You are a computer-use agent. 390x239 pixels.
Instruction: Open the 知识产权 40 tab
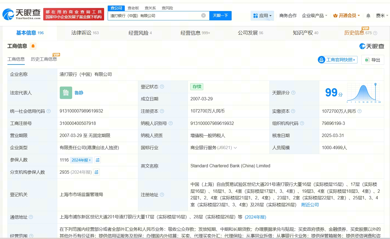pos(305,33)
